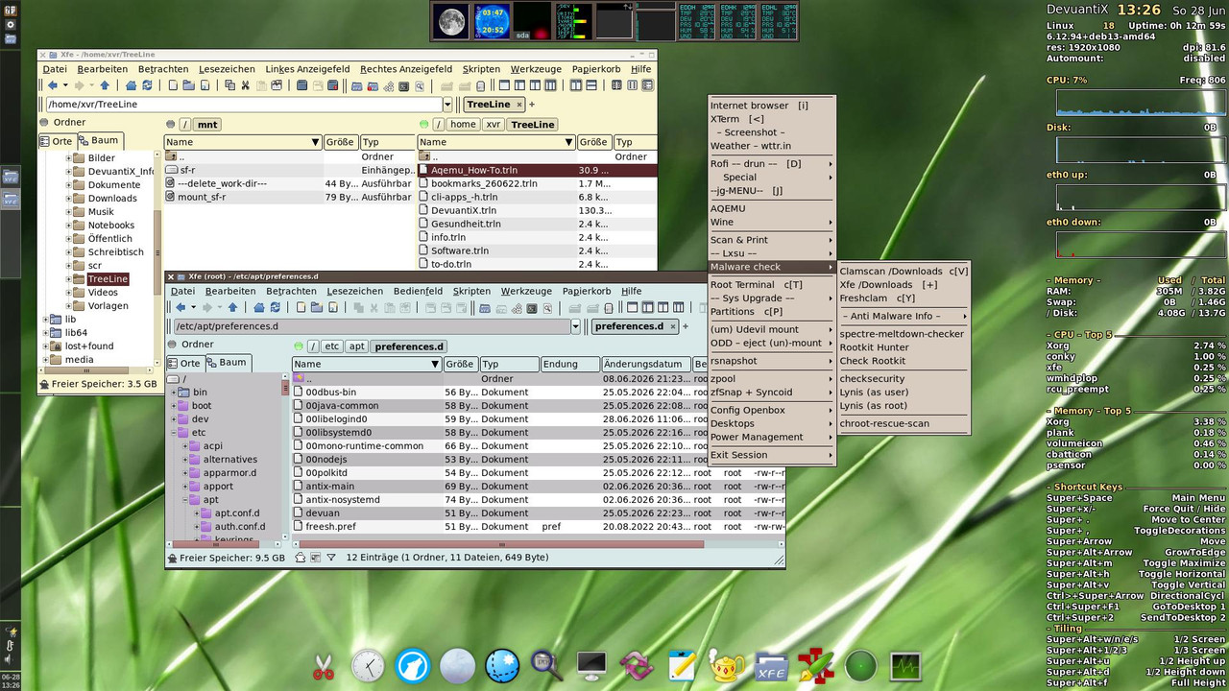Screen dimensions: 1229x691
Task: Open the moon phase dockapp
Action: point(450,21)
